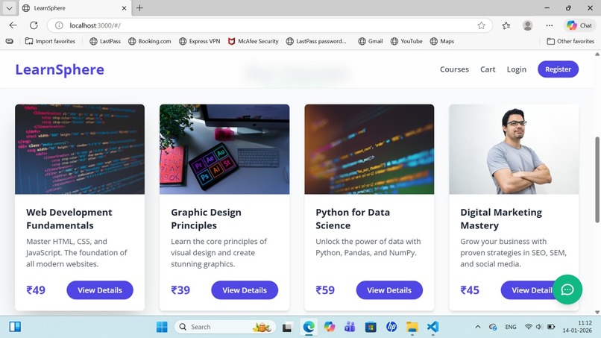Open the green chat bubble widget
601x338 pixels.
(567, 290)
